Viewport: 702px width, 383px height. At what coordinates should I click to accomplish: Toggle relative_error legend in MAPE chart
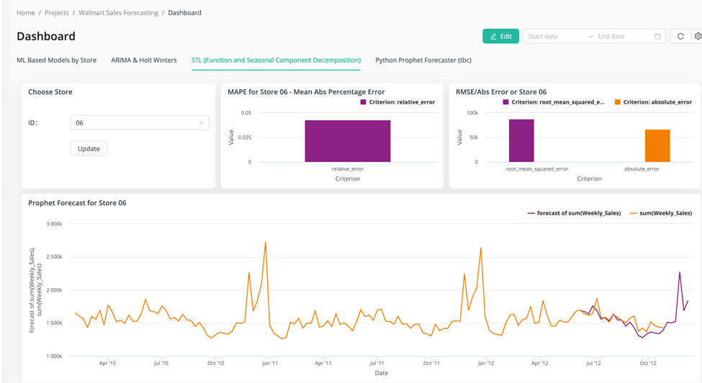point(397,102)
